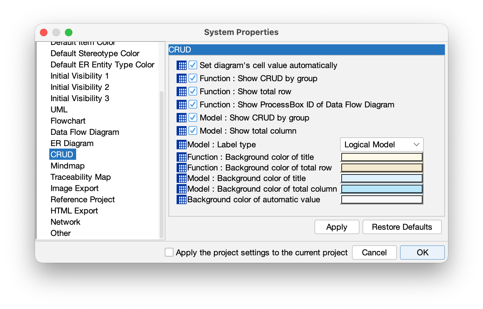The width and height of the screenshot is (483, 309).
Task: Click the grid icon for Function : Background color of title
Action: pyautogui.click(x=181, y=157)
